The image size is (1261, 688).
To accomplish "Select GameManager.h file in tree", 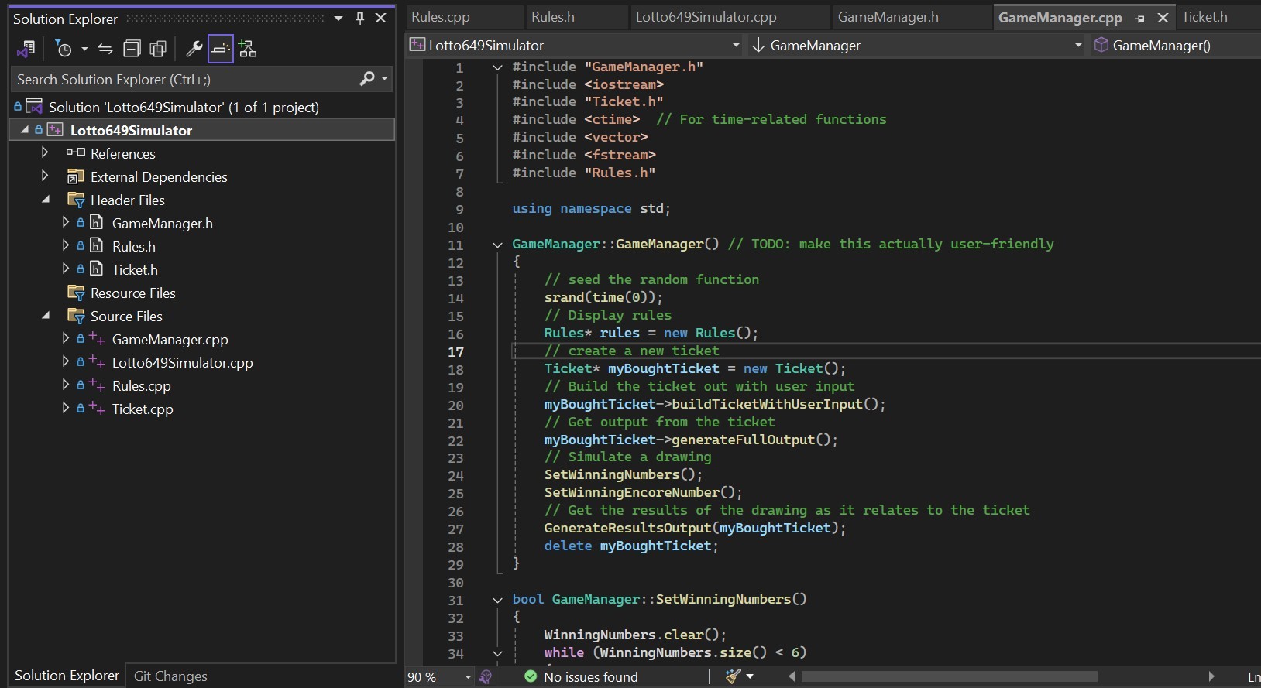I will click(162, 223).
